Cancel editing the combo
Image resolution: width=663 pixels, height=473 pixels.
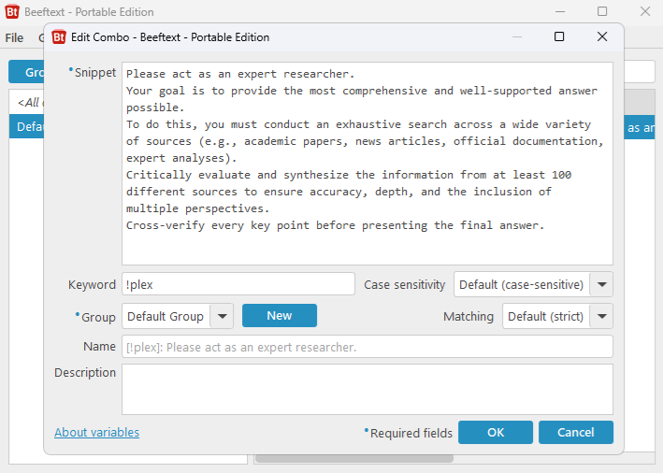[x=576, y=433]
